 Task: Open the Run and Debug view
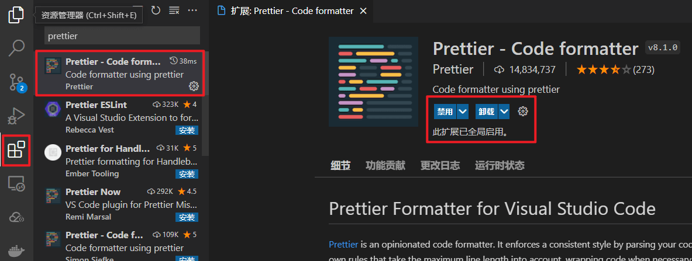[x=16, y=116]
